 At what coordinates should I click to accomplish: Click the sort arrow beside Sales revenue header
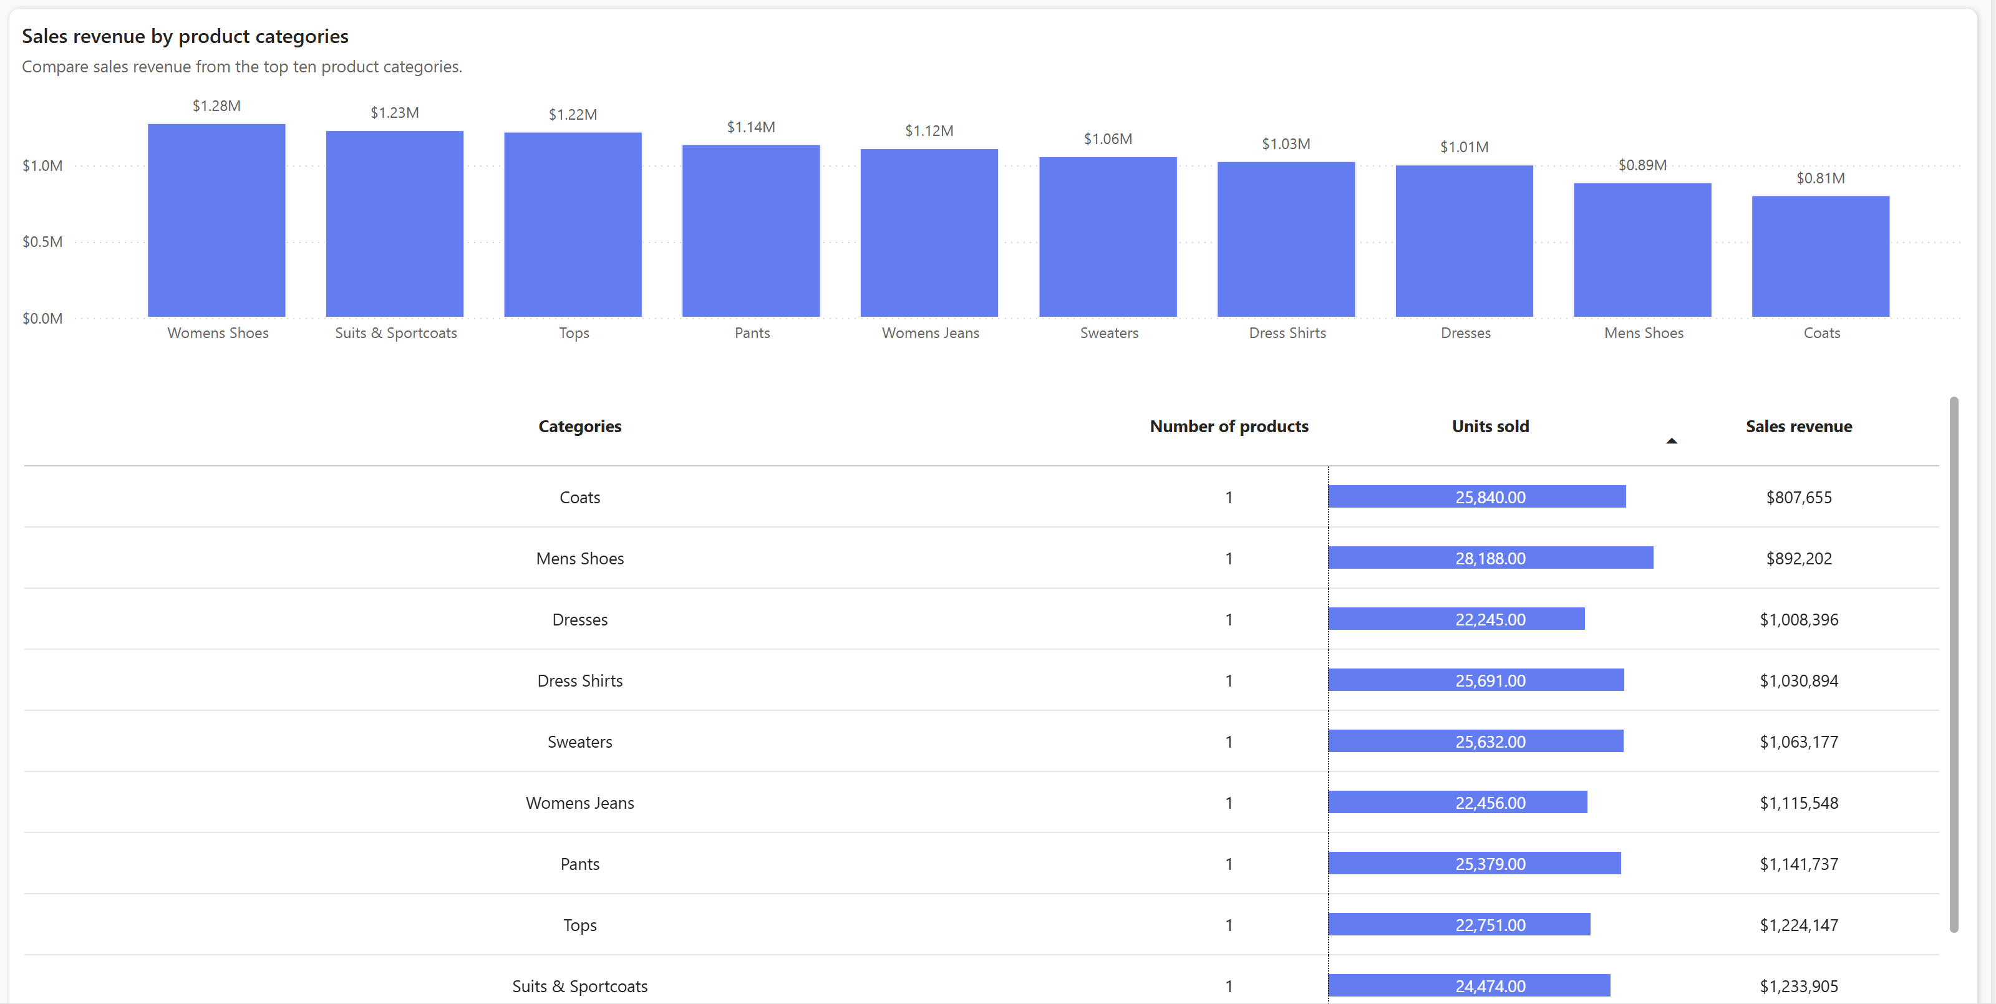1672,441
